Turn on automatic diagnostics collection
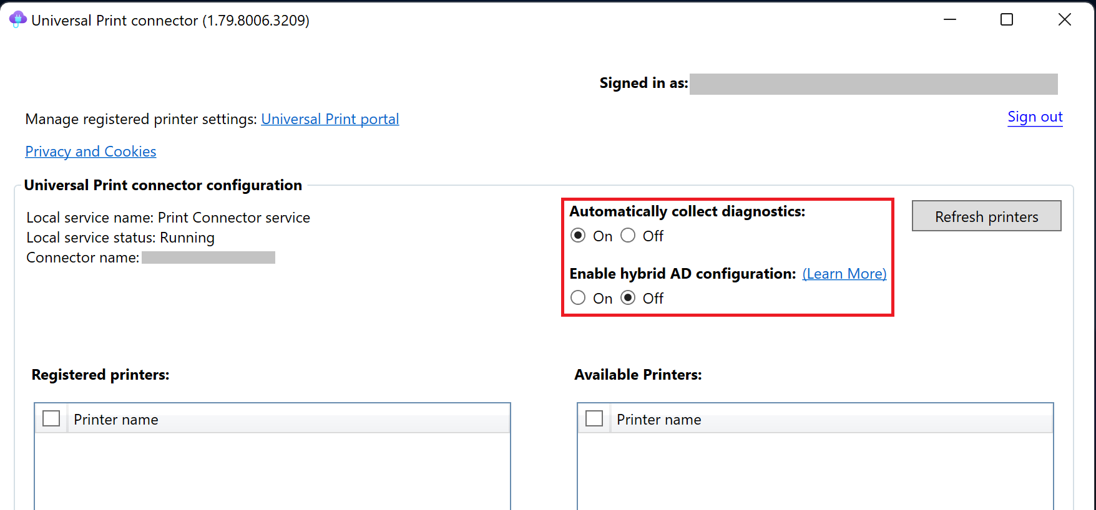 coord(579,236)
